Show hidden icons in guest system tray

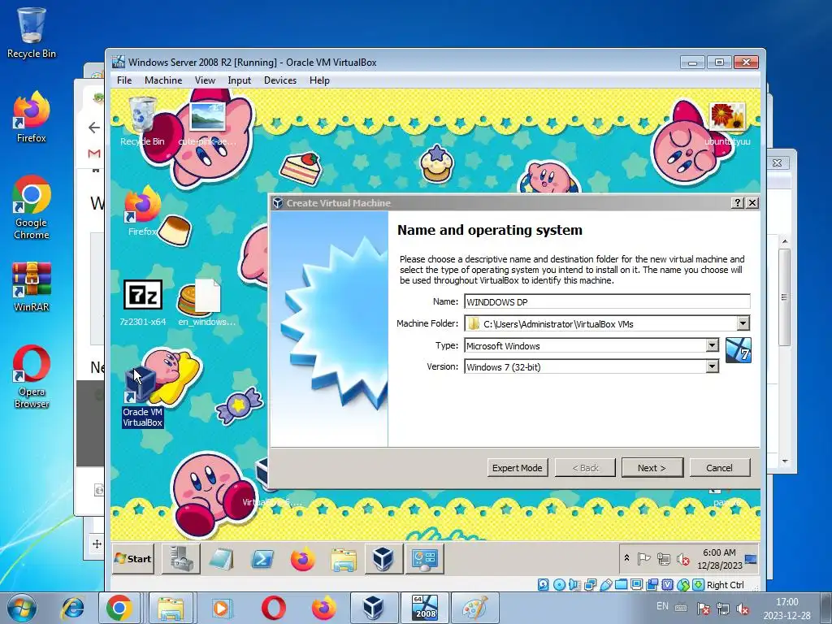[x=626, y=558]
